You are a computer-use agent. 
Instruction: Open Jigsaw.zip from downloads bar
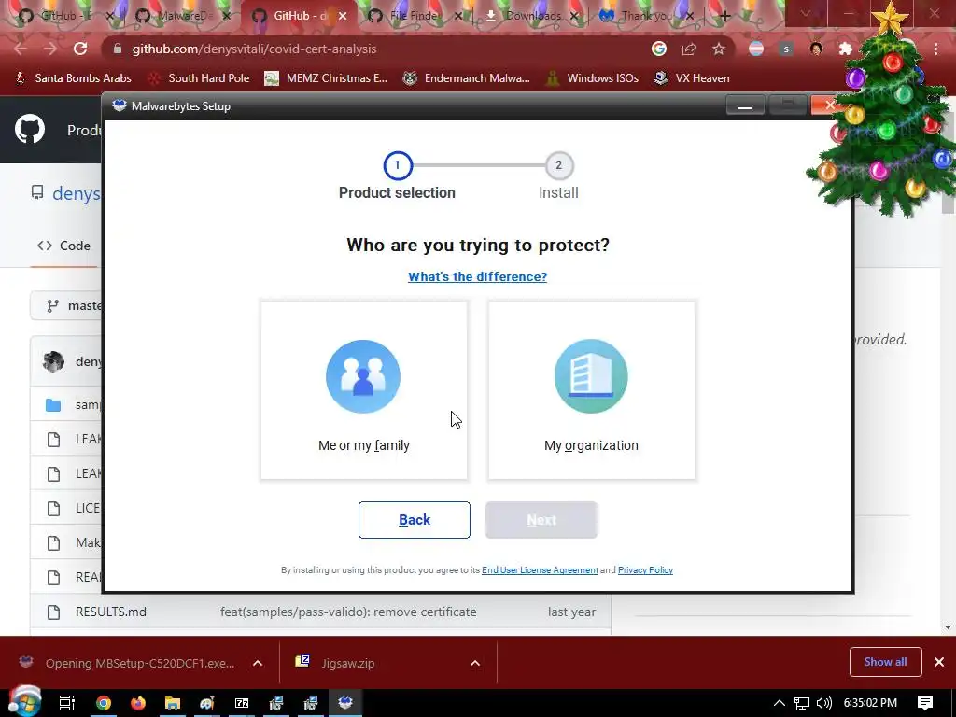coord(347,664)
